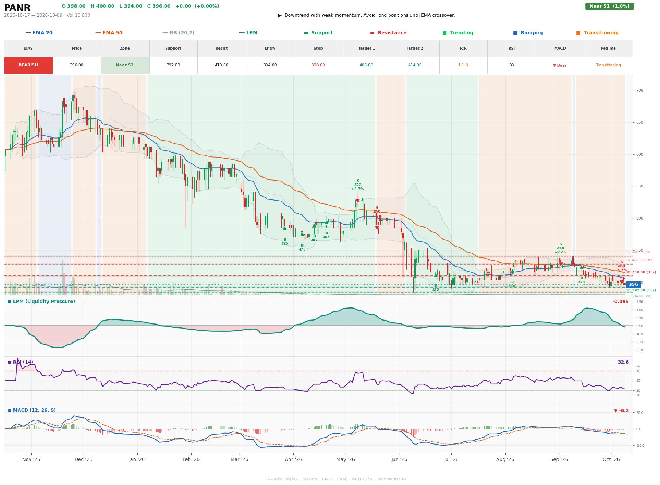Image resolution: width=660 pixels, height=485 pixels.
Task: Click the R2 428.00 (19x) resistance label
Action: [640, 260]
